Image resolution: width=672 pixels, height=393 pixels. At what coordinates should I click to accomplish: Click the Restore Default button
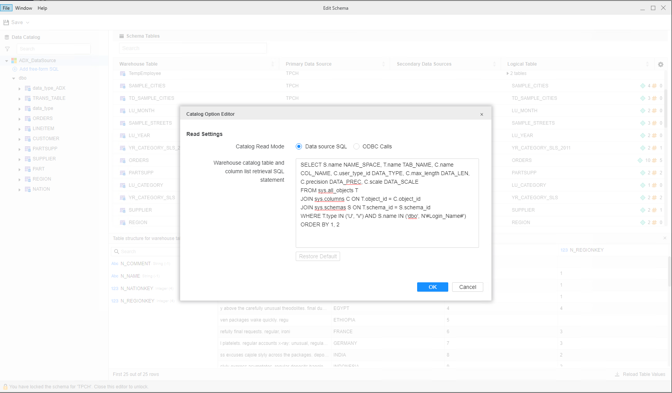click(318, 256)
